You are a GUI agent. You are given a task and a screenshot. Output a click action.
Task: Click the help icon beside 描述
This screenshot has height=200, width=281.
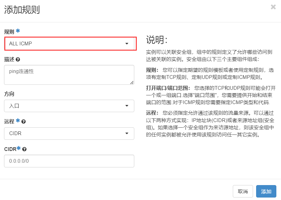pyautogui.click(x=18, y=59)
